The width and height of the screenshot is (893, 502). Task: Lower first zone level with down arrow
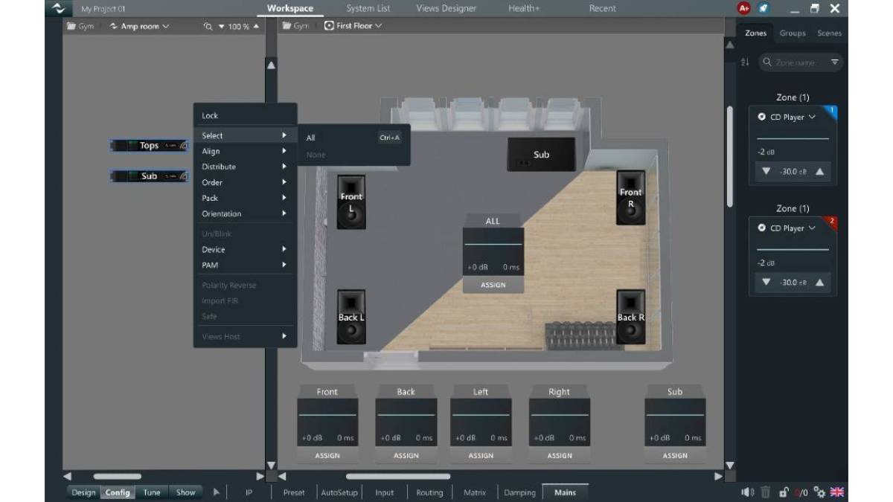(766, 172)
